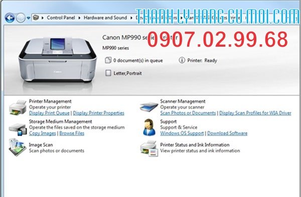
Task: Open the Download Software link
Action: click(227, 133)
